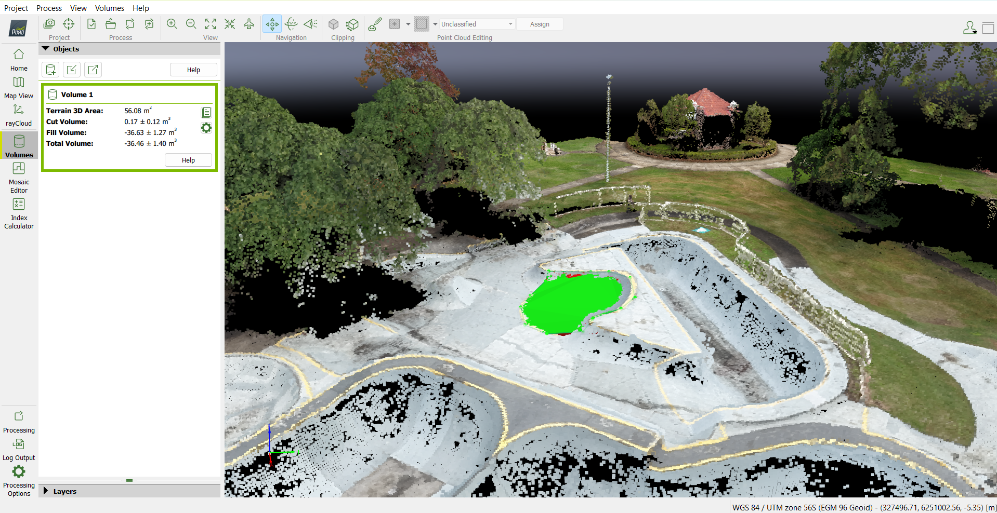This screenshot has height=513, width=997.
Task: Click the New Volume icon
Action: [50, 70]
